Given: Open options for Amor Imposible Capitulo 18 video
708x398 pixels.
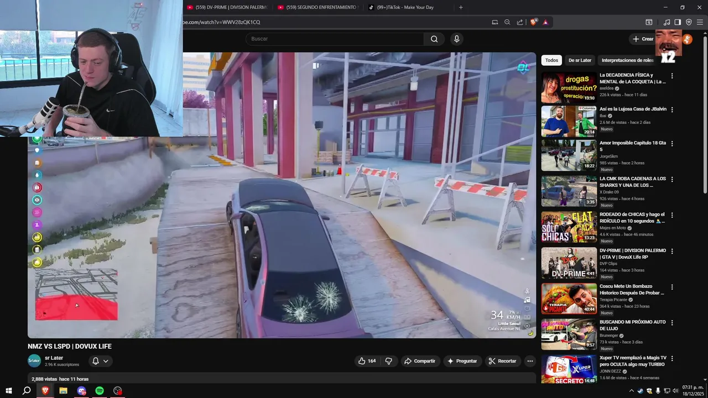Looking at the screenshot, I should click(x=672, y=144).
